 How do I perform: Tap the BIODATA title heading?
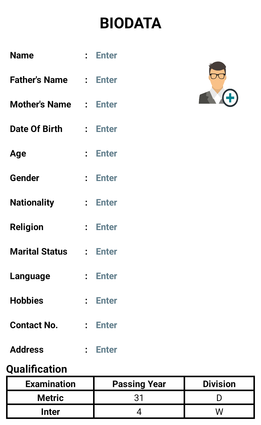[130, 23]
